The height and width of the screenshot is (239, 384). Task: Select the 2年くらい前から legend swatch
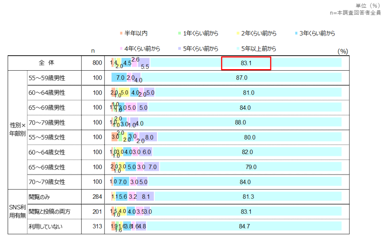pos(238,34)
